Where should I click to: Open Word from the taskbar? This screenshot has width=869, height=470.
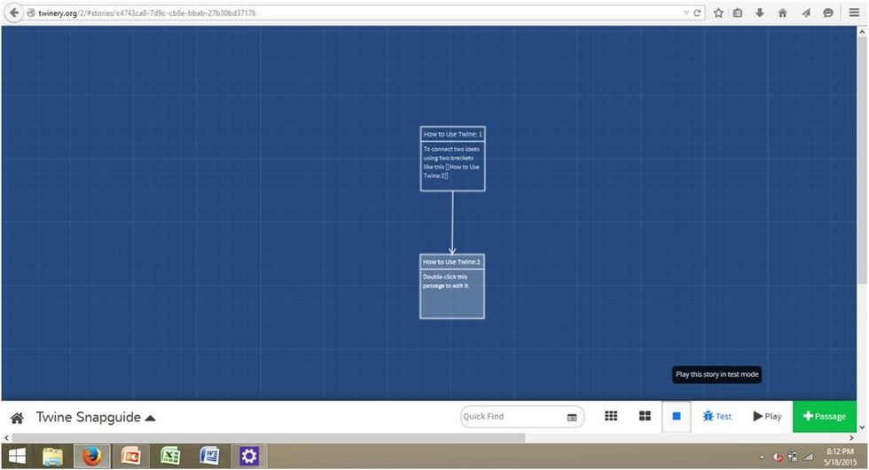point(209,456)
